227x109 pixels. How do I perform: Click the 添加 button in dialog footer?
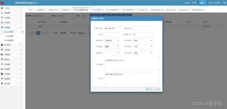click(x=149, y=89)
